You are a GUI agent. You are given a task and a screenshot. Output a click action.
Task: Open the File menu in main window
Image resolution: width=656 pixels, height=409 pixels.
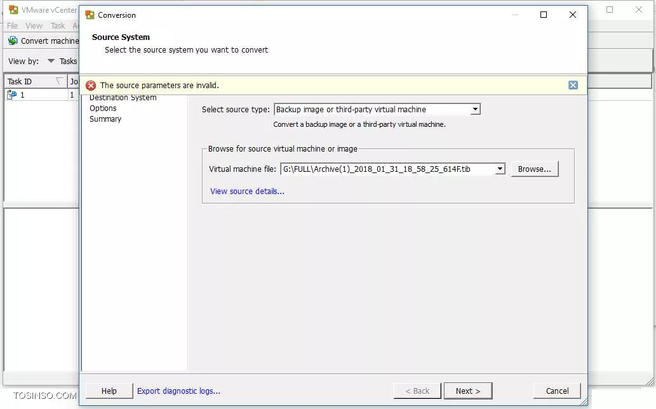12,26
